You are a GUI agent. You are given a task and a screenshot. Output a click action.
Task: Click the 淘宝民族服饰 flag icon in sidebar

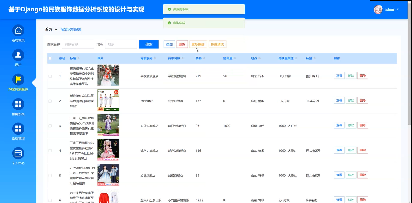click(x=18, y=79)
